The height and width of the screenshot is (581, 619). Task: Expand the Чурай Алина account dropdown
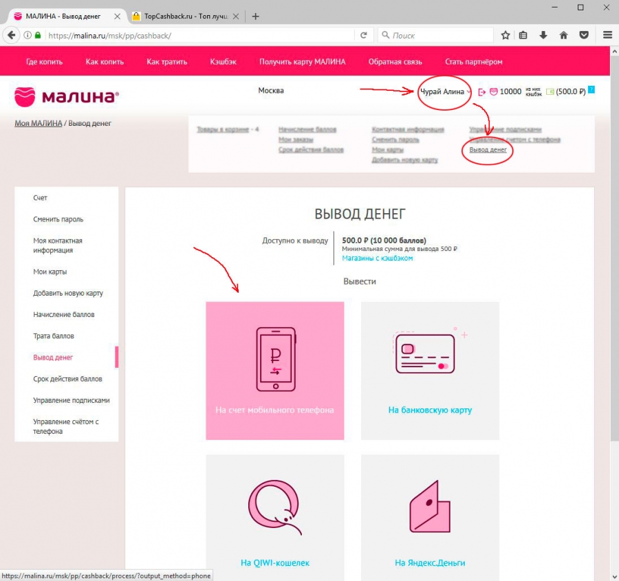(445, 91)
